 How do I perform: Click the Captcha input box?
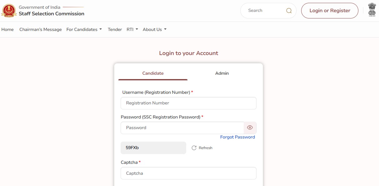click(x=188, y=173)
